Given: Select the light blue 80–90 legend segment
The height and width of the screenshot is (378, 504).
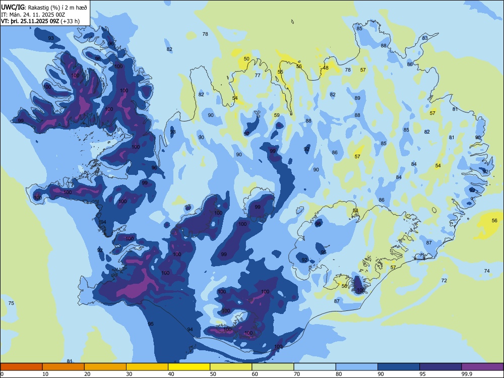Looking at the screenshot, I should point(357,367).
